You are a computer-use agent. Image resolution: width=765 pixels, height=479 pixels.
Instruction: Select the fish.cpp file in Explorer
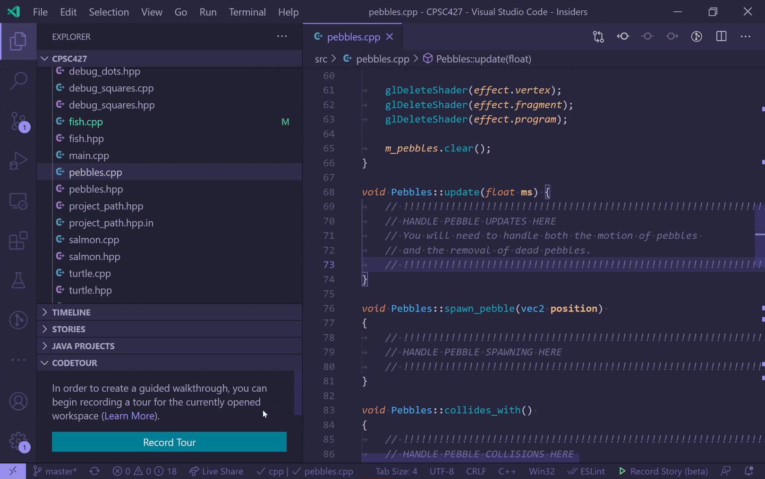click(x=85, y=121)
